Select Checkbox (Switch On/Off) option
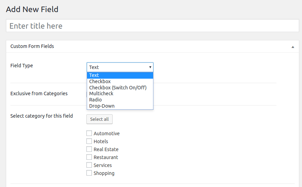 coord(118,88)
